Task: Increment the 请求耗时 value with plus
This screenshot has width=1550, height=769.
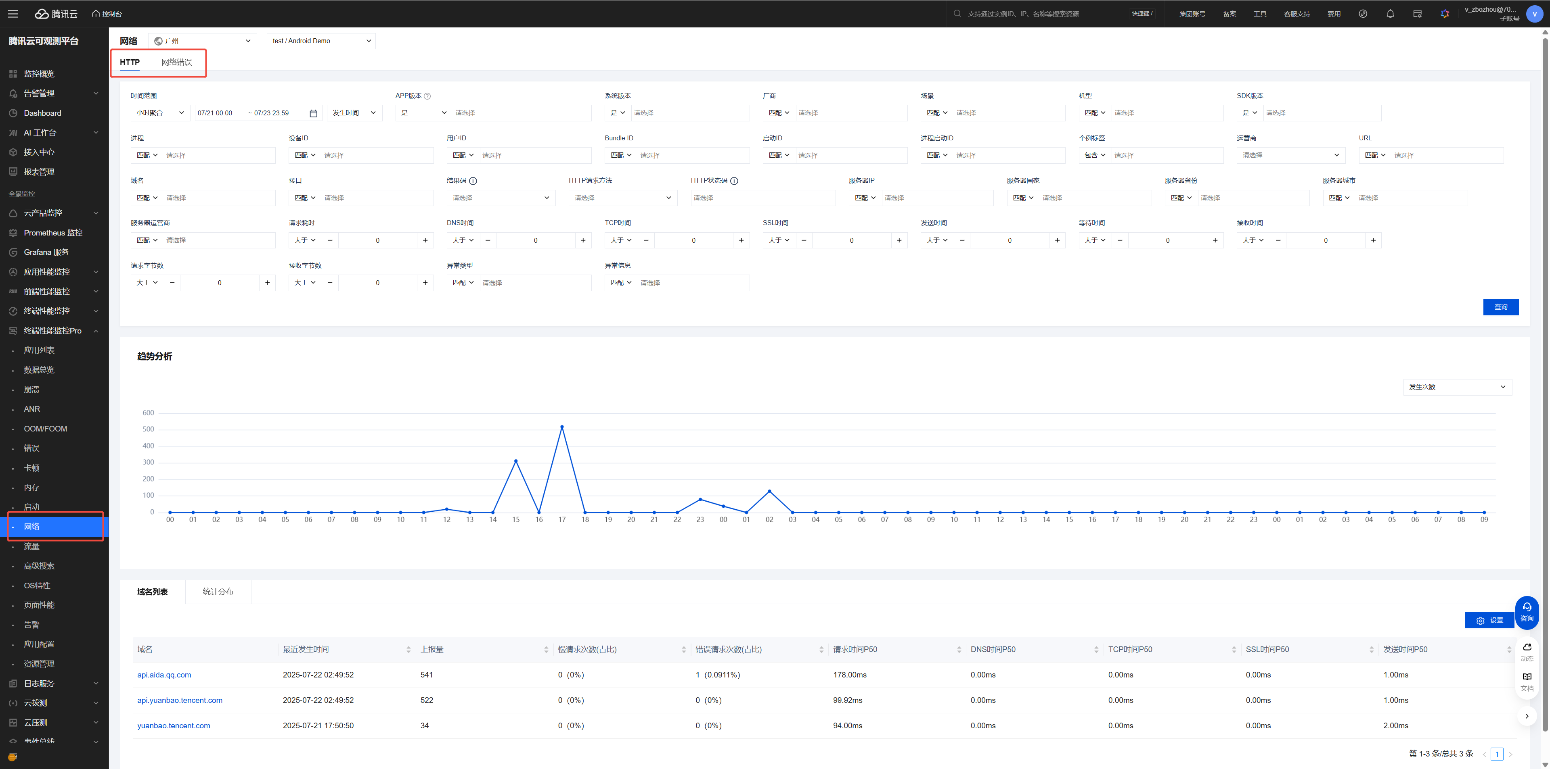Action: coord(425,240)
